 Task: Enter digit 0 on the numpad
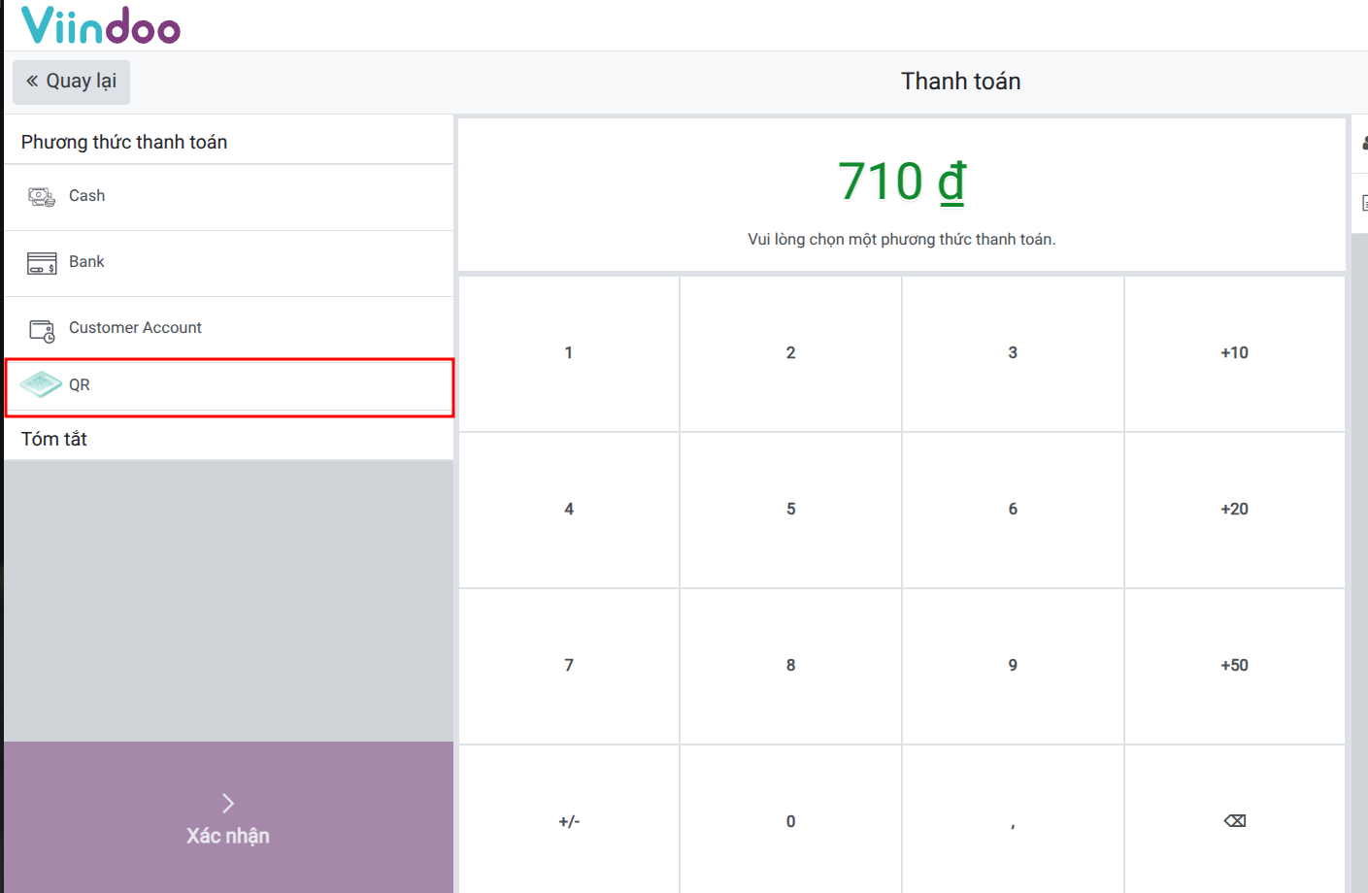click(790, 821)
